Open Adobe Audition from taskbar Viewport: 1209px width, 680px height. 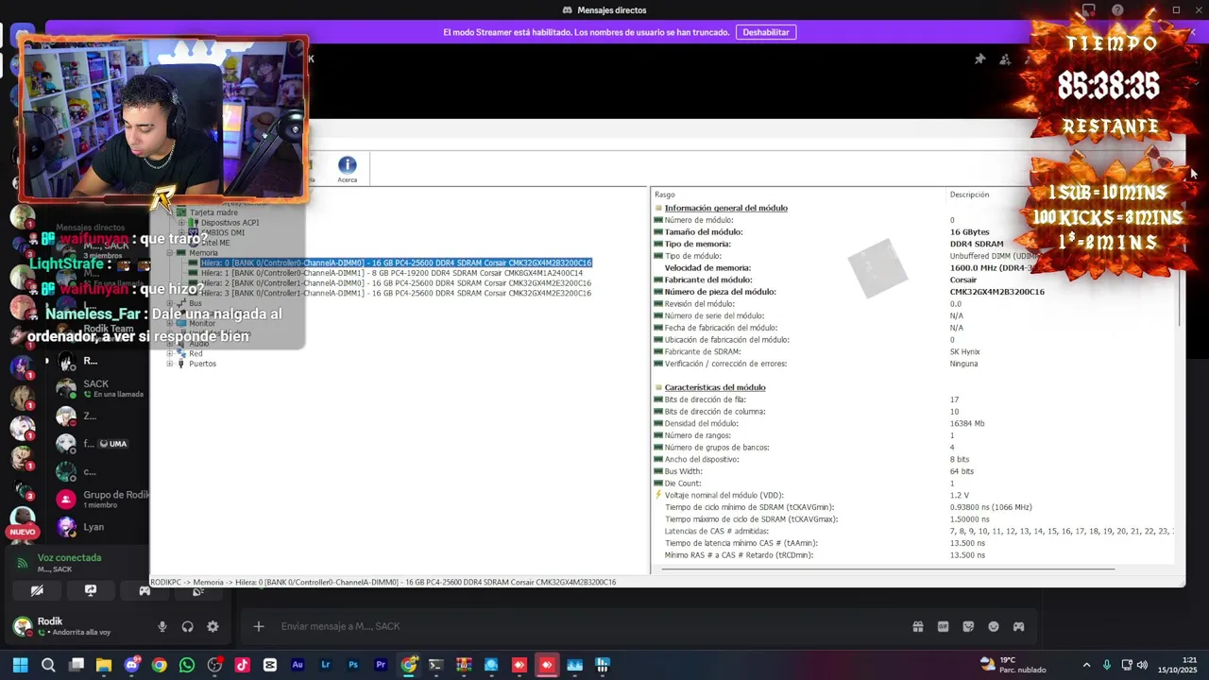click(x=298, y=665)
